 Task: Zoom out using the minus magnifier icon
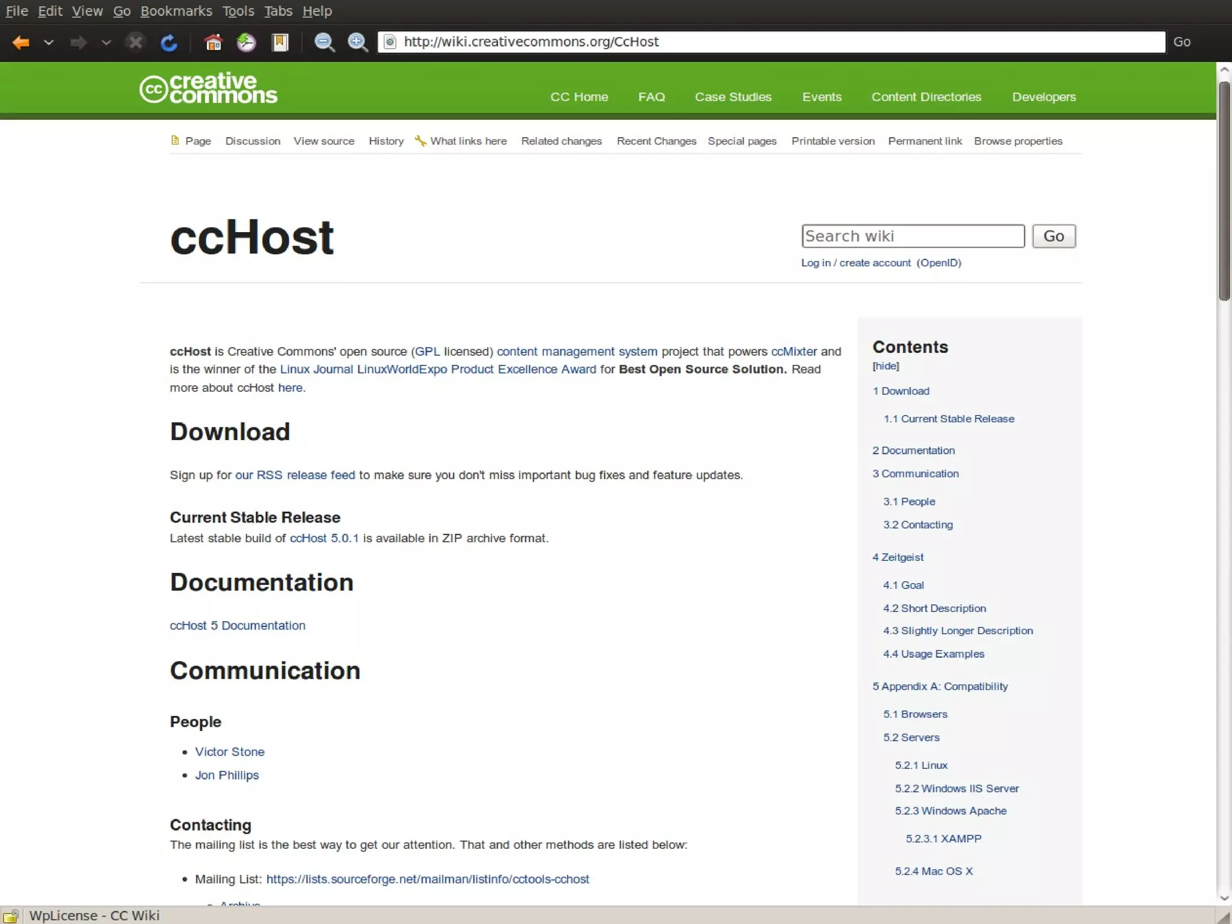324,43
